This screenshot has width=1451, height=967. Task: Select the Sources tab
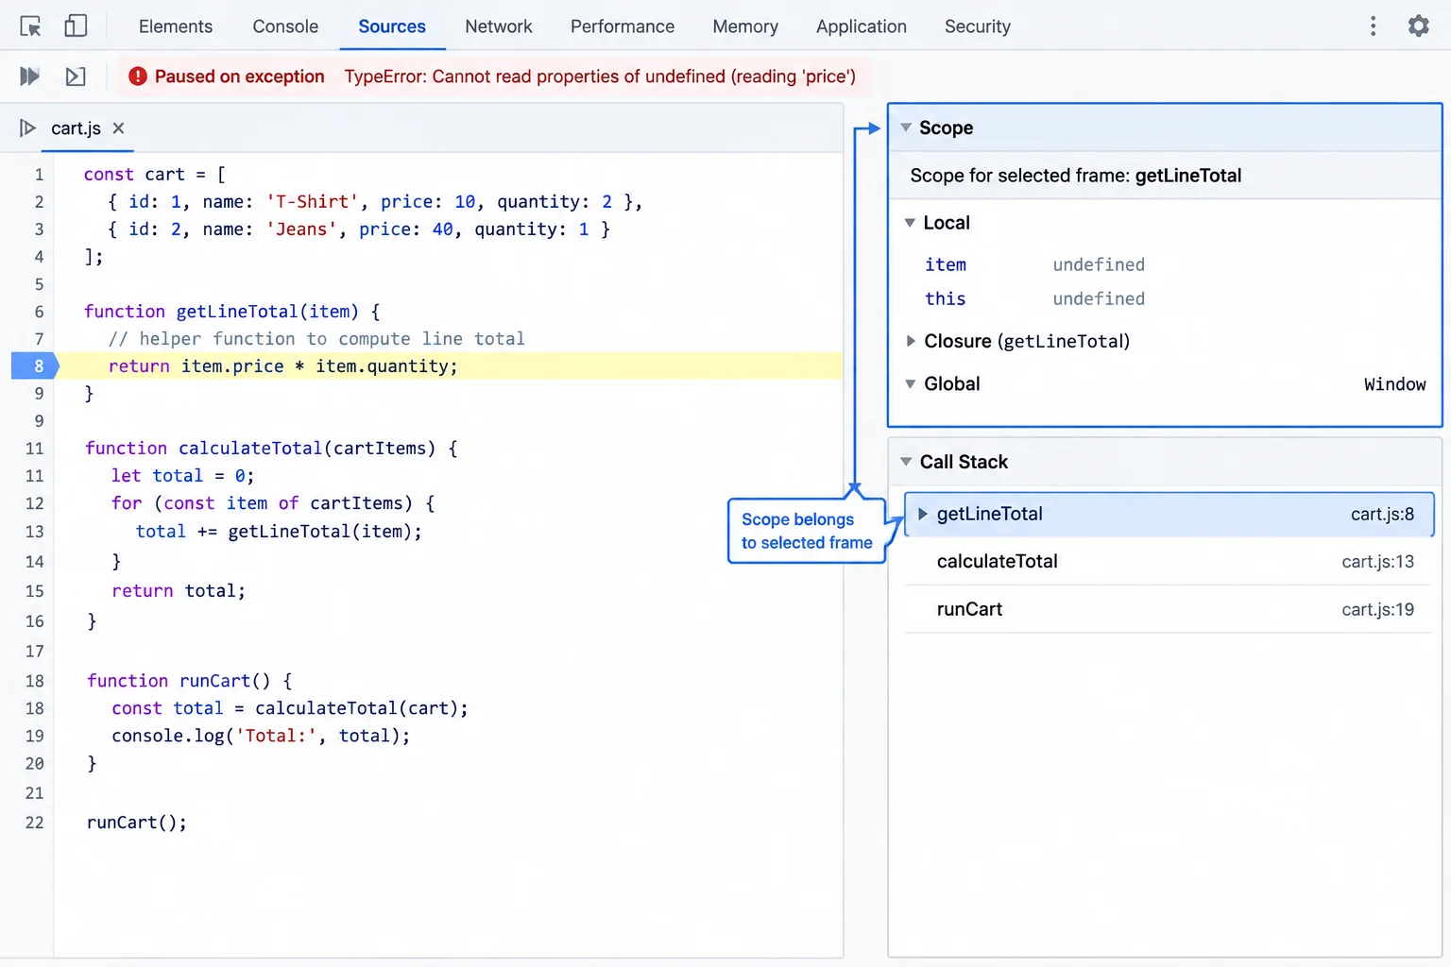(x=392, y=26)
